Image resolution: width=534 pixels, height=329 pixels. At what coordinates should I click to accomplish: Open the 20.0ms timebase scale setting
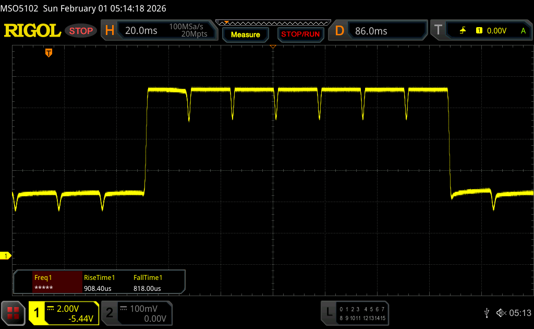point(141,31)
